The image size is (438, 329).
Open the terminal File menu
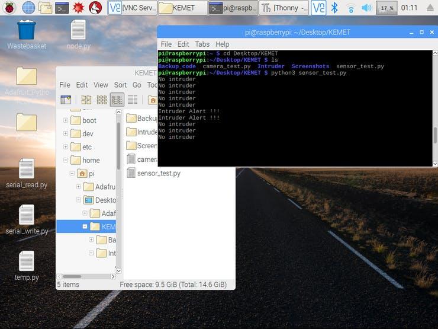[166, 44]
